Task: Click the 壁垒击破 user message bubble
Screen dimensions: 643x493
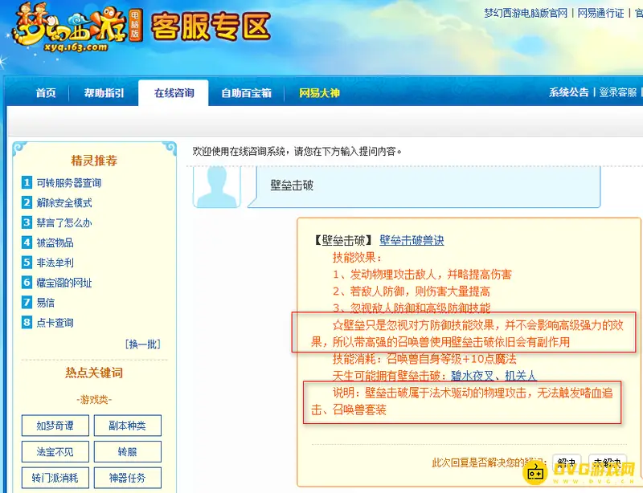Action: (424, 186)
